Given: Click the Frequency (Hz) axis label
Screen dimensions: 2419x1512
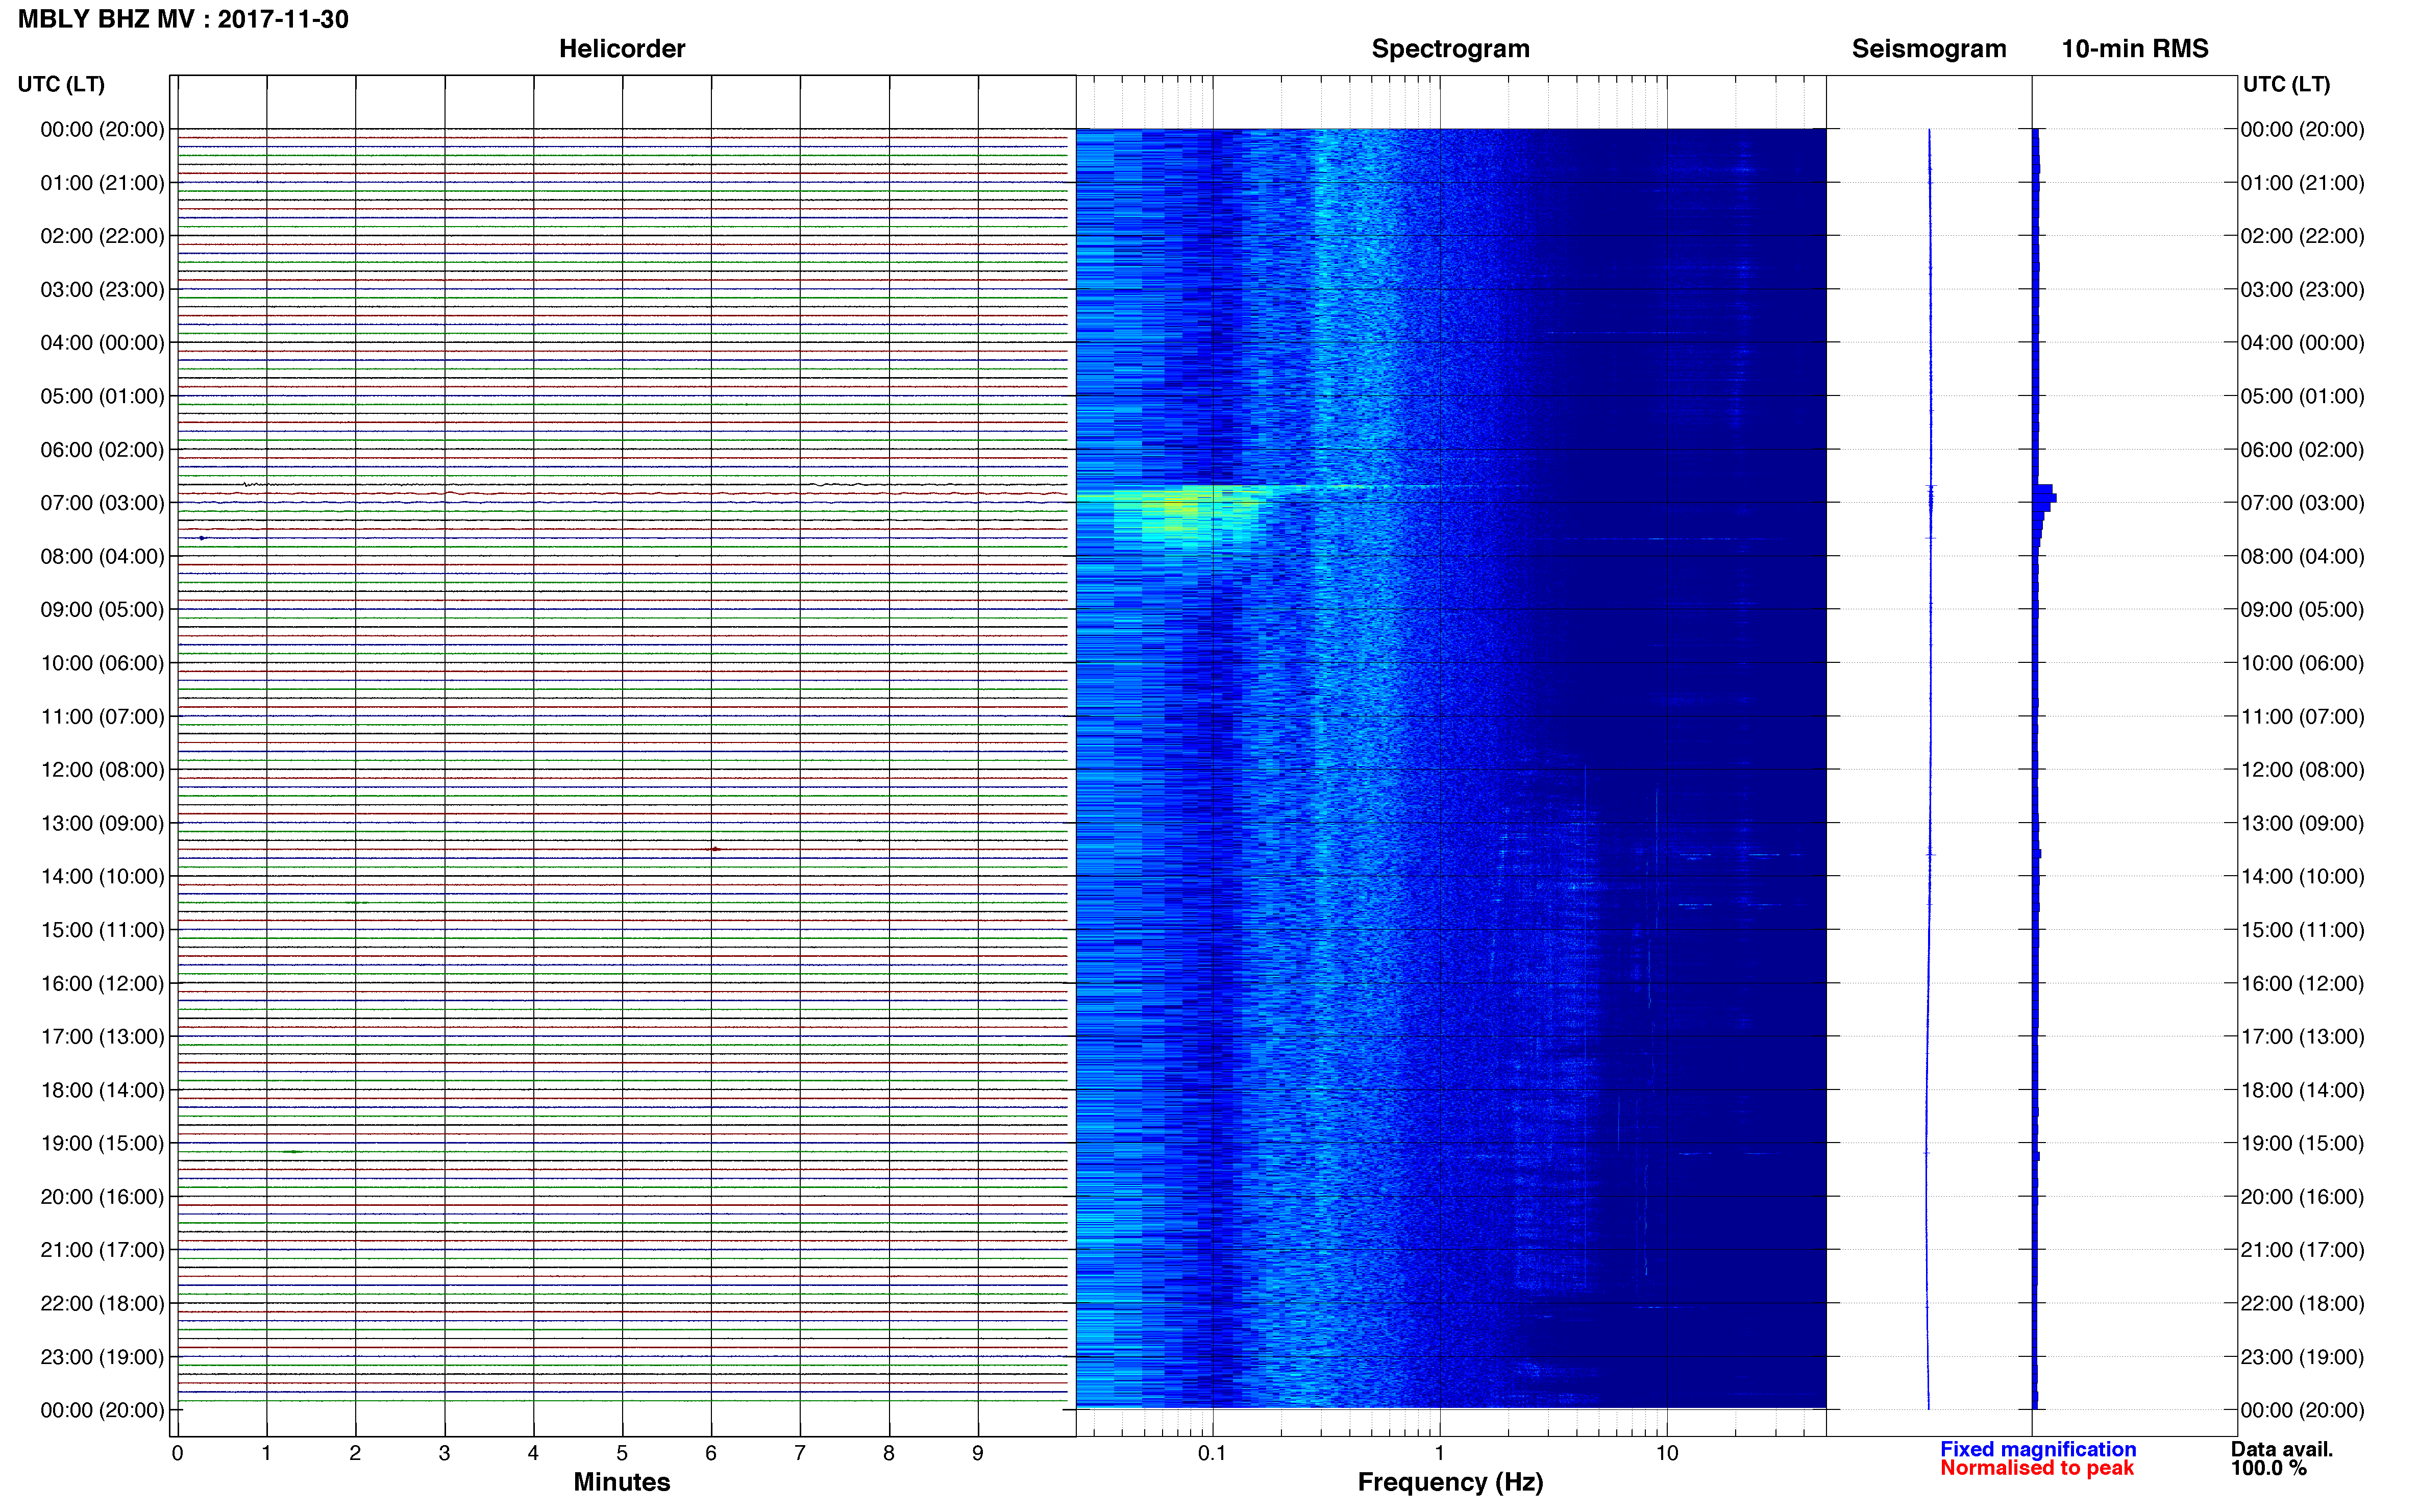Looking at the screenshot, I should [x=1450, y=1482].
